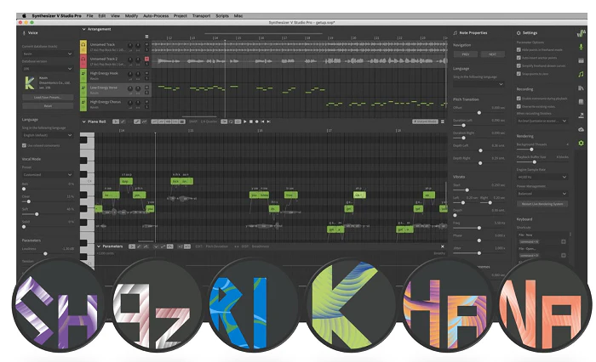Screen dimensions: 596x362
Task: Open the Note Properties music-note sidebar icon
Action: pos(581,74)
